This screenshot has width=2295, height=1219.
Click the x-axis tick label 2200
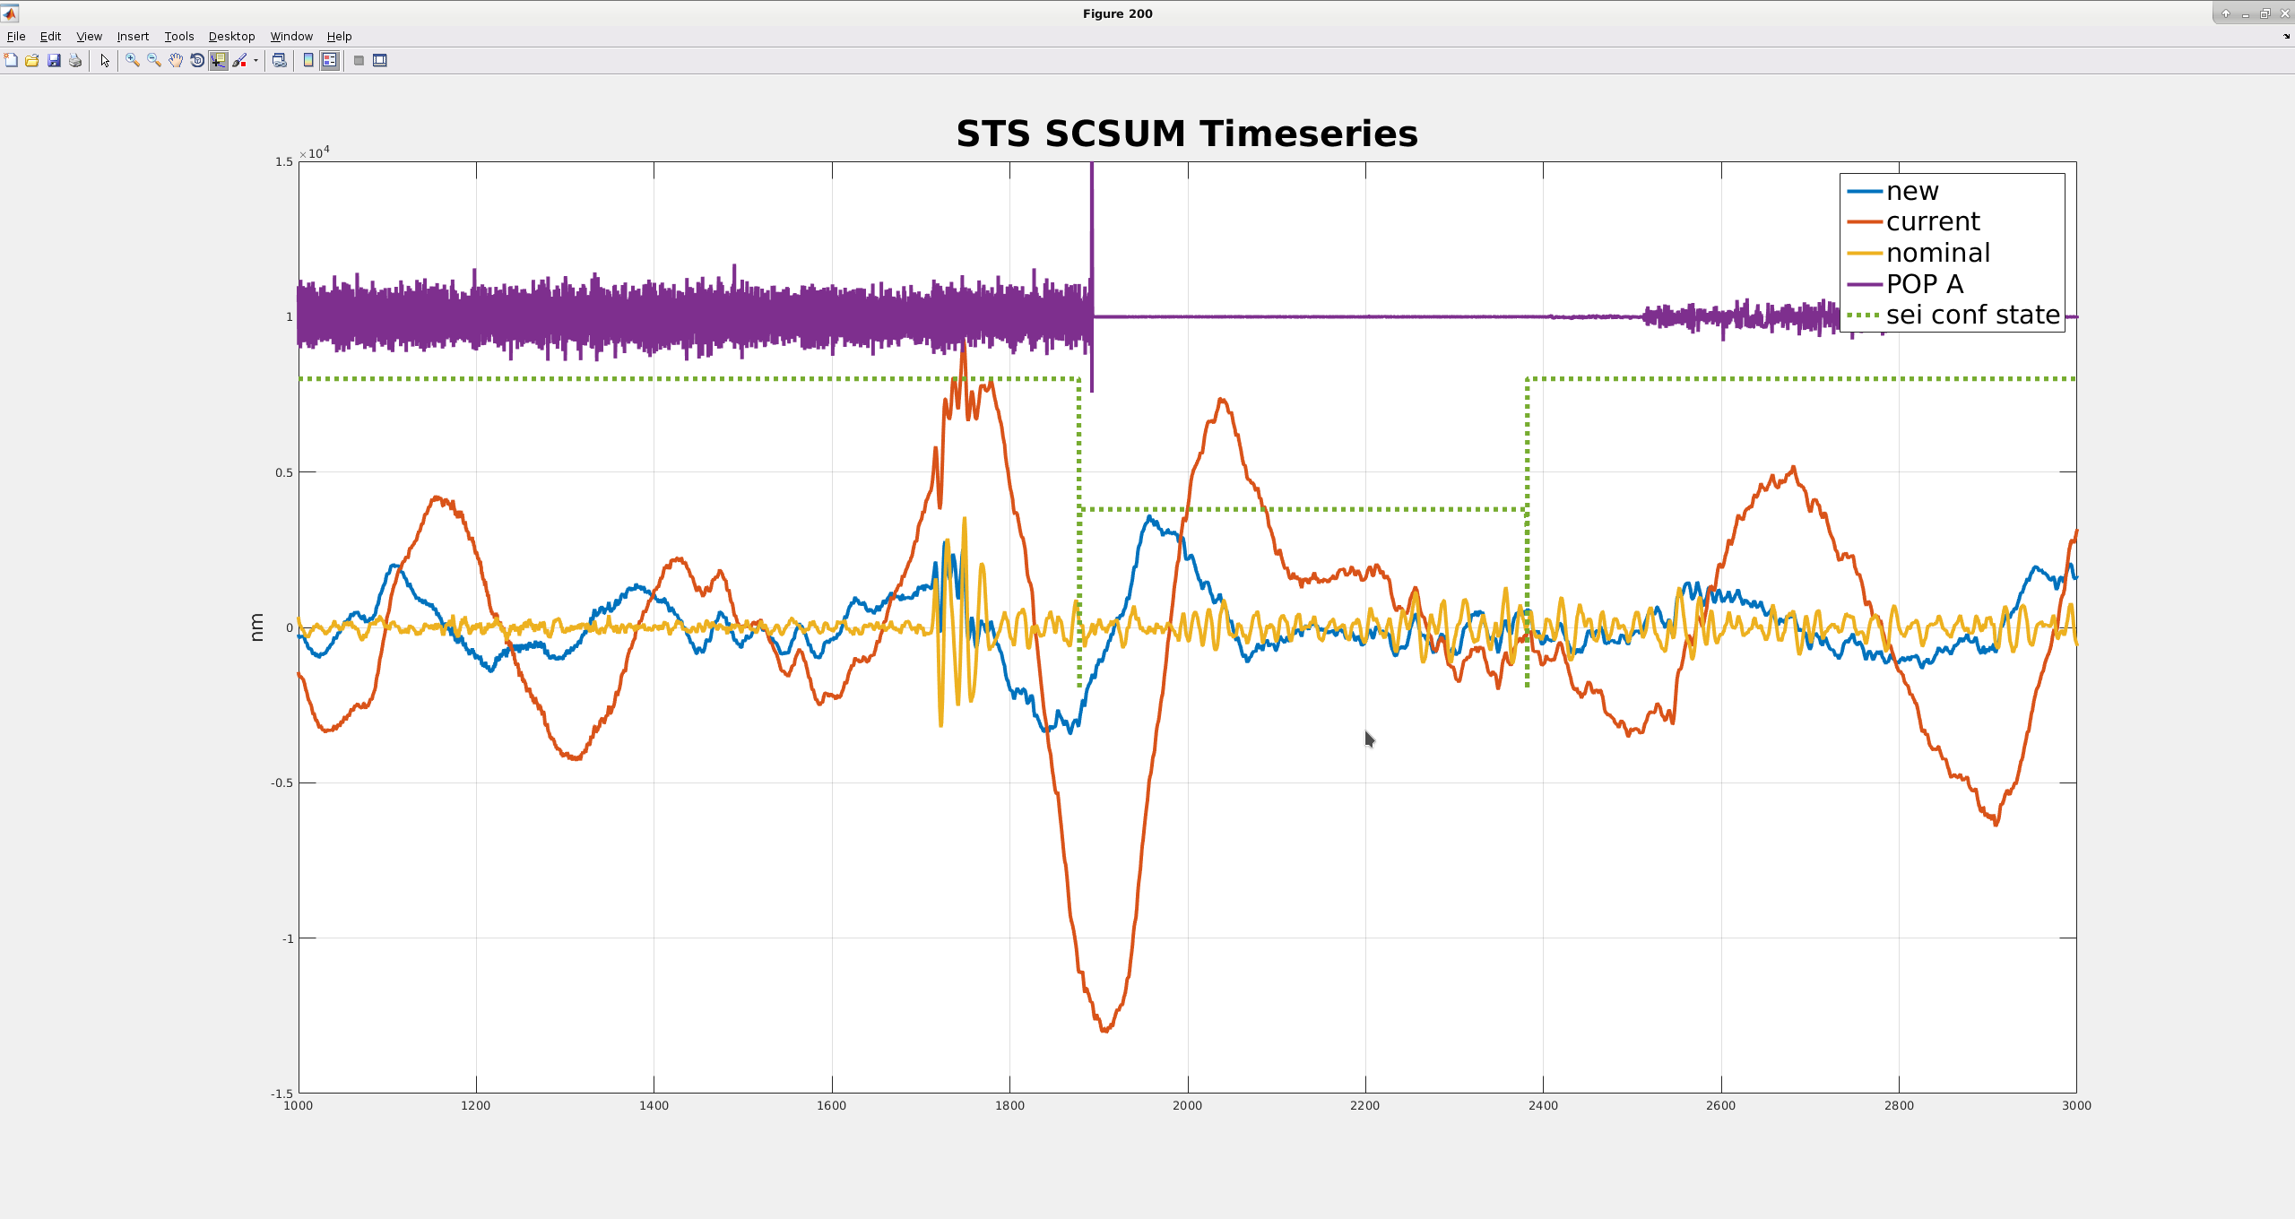pyautogui.click(x=1365, y=1105)
